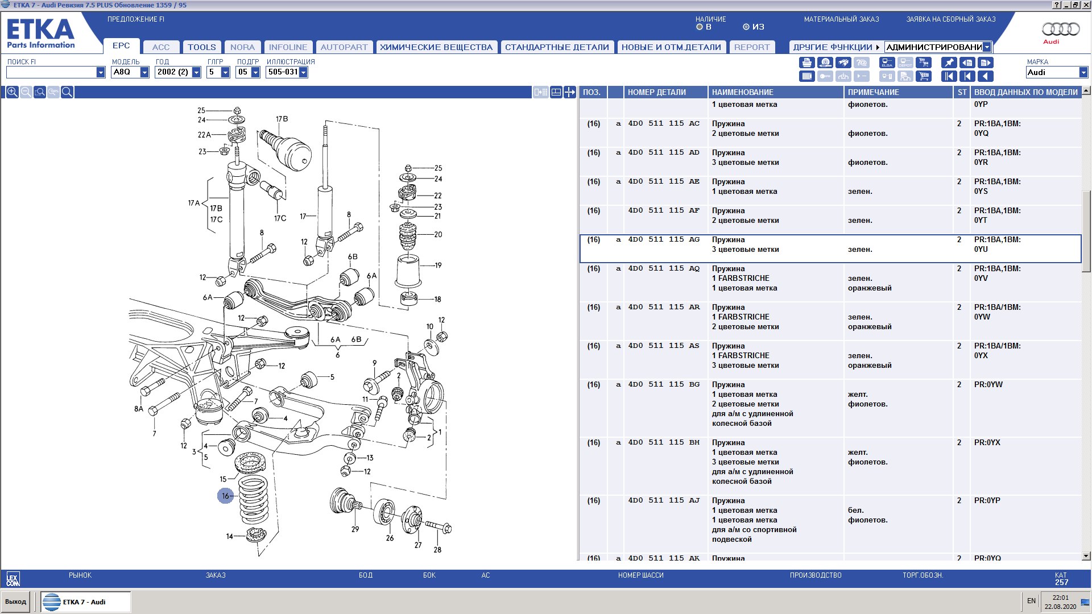Select part row 4D0 511 115 AG
Screen dimensions: 1092x614
coord(830,248)
